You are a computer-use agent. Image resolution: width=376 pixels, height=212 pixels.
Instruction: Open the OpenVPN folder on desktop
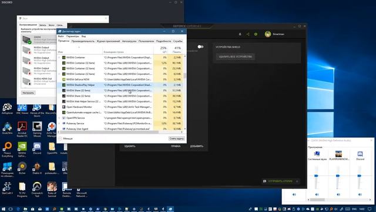tap(52, 148)
